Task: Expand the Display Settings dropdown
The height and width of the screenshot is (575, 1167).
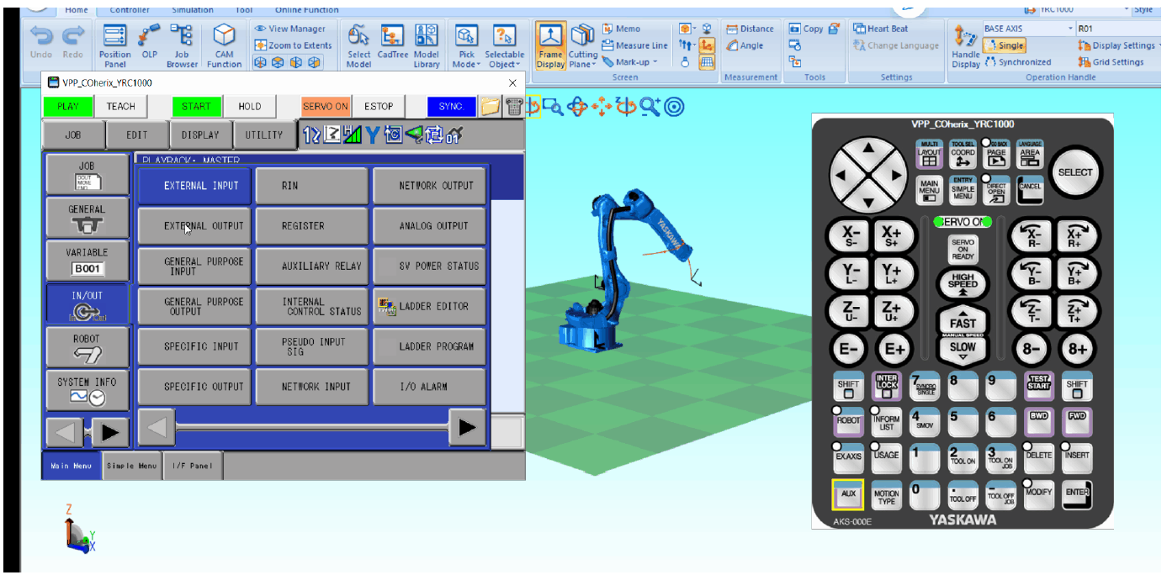Action: [x=1121, y=45]
